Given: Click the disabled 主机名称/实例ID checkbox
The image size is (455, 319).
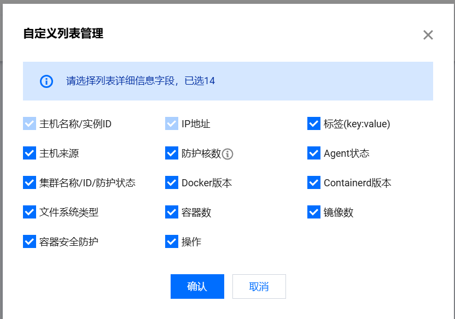Looking at the screenshot, I should tap(30, 124).
